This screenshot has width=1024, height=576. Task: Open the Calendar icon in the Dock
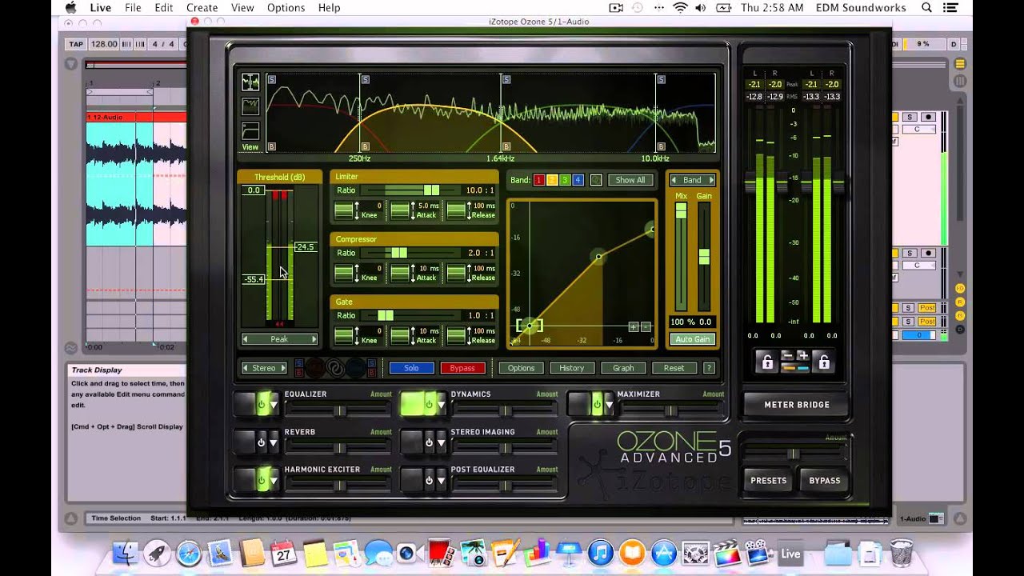(283, 553)
